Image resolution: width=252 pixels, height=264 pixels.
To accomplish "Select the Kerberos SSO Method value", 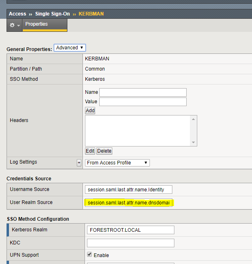I will [x=95, y=79].
